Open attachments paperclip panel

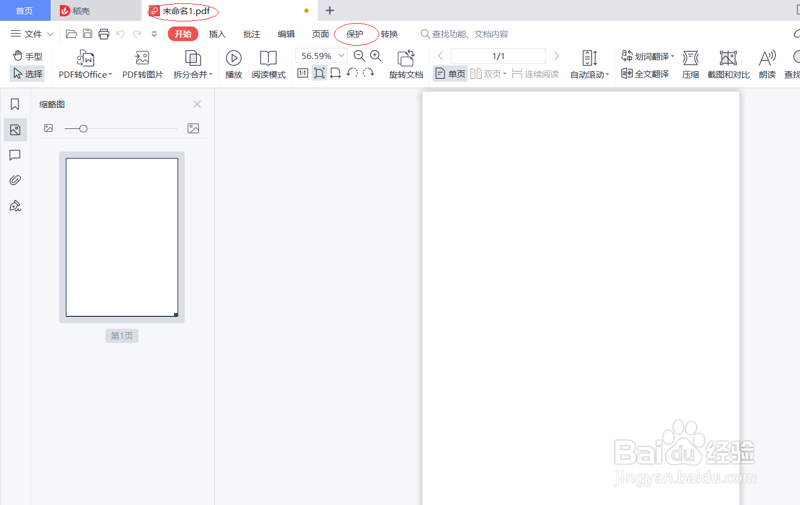[x=15, y=180]
